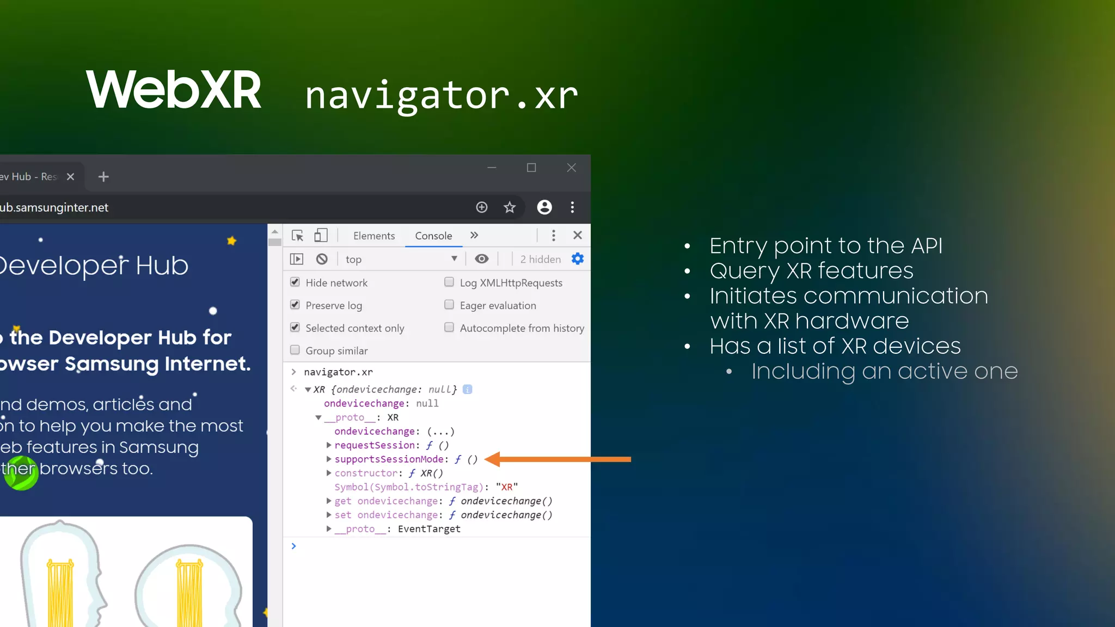Image resolution: width=1115 pixels, height=627 pixels.
Task: Enable Eager evaluation checkbox
Action: point(449,305)
